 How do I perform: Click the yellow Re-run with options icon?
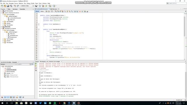click(36, 66)
